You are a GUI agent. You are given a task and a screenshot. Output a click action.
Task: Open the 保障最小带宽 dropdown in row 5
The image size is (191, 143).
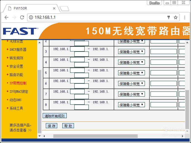(x=132, y=73)
